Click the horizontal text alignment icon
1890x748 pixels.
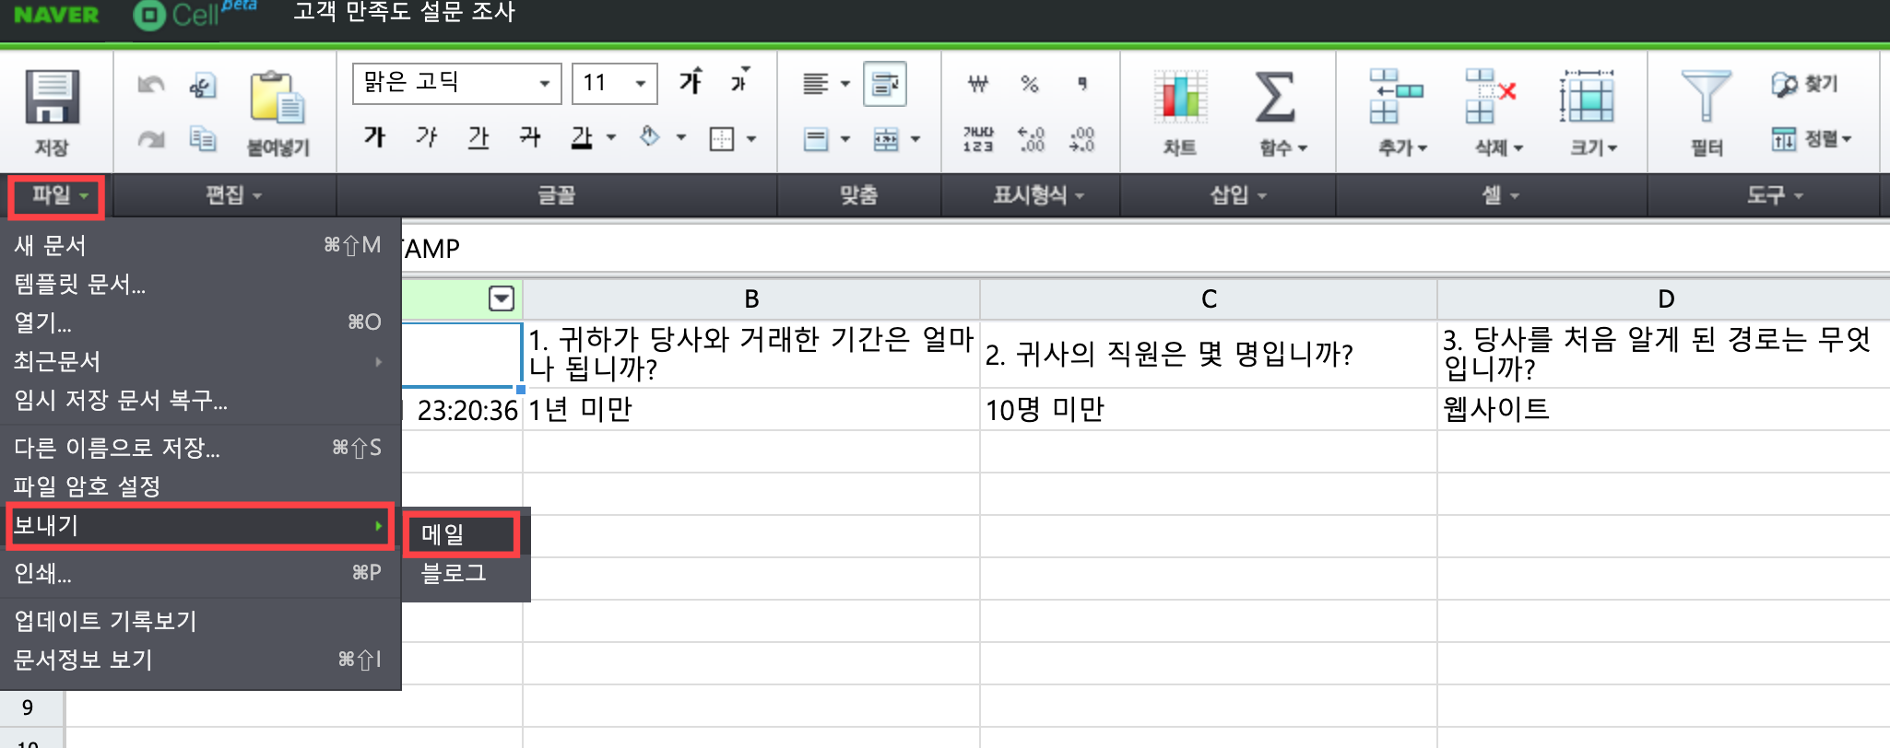(815, 84)
